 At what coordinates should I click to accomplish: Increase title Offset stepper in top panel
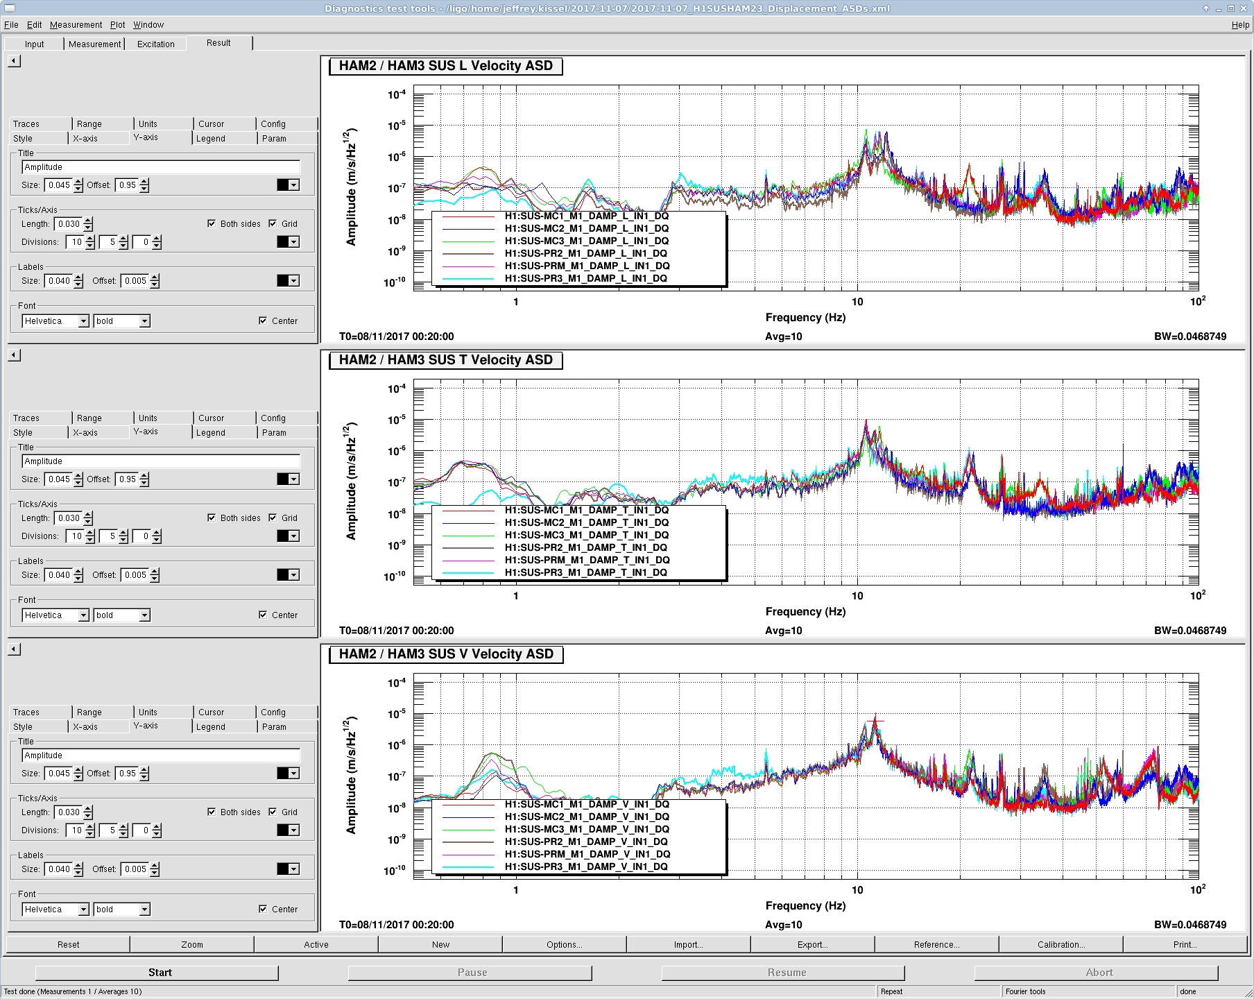point(144,182)
